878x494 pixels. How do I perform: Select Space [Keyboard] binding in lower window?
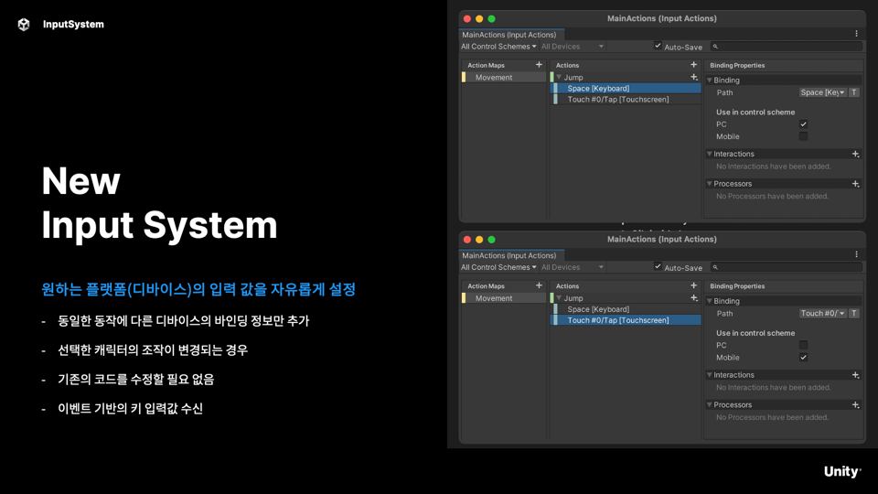[x=626, y=309]
